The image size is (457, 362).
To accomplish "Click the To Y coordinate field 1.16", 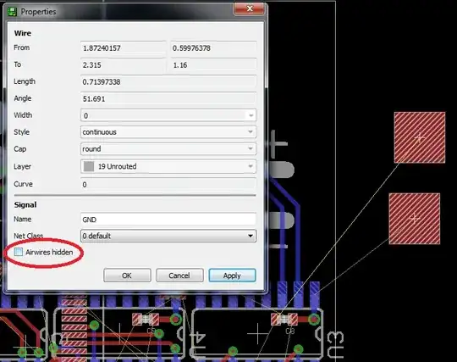I will [213, 64].
